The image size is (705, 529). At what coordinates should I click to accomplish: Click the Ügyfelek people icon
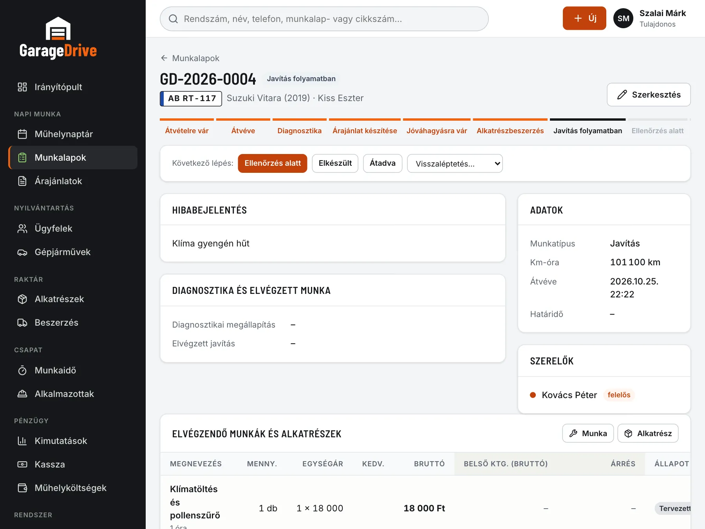22,228
